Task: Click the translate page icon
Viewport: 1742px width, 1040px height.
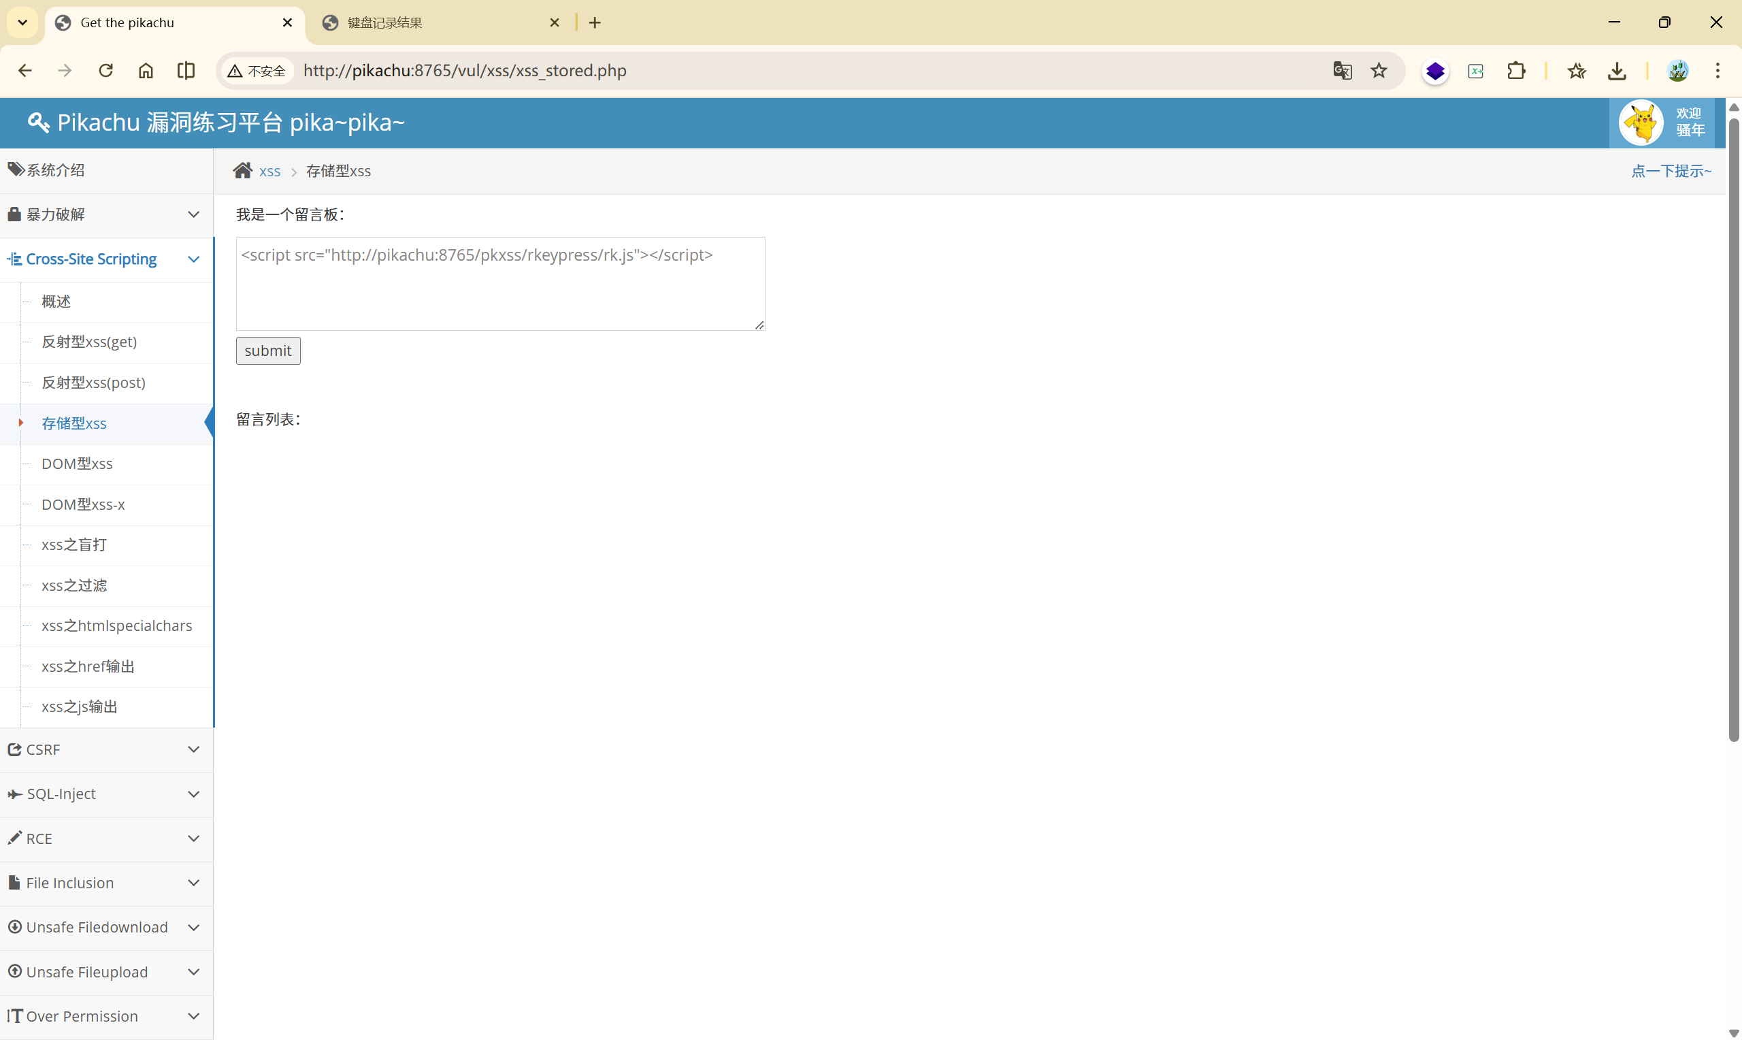Action: point(1342,71)
